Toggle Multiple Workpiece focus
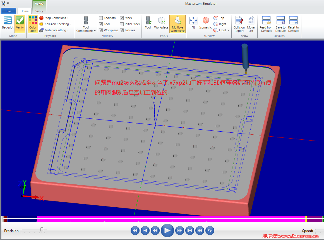Screen dimensions: 324x240 [x=177, y=24]
